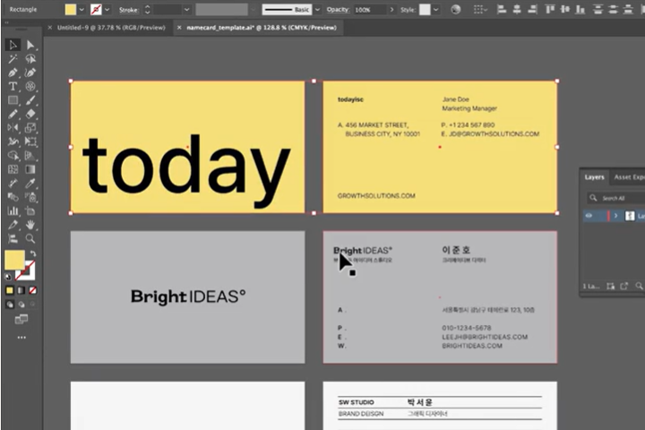The image size is (645, 430).
Task: Click Horizontal Align Center icon
Action: click(x=517, y=10)
